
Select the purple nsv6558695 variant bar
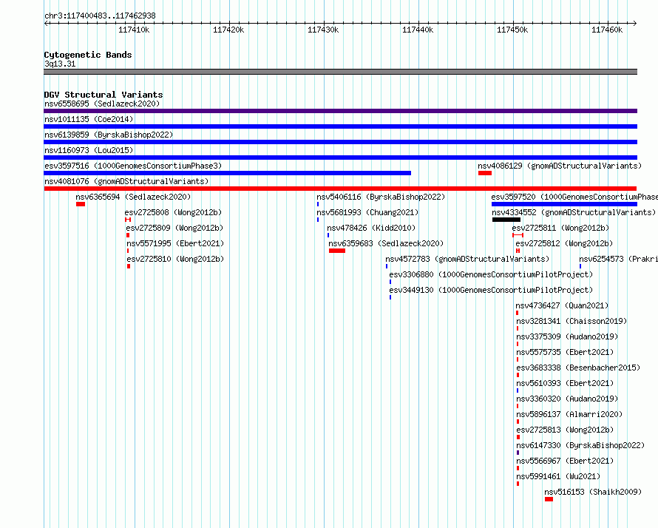[x=340, y=111]
